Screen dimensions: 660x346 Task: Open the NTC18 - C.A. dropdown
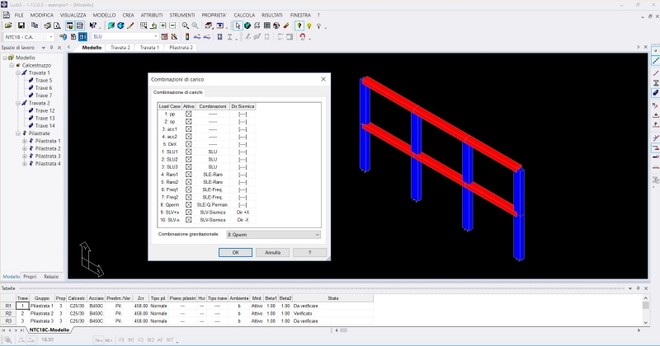(x=28, y=37)
